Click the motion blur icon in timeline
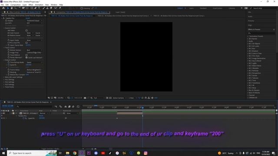 pos(73,107)
